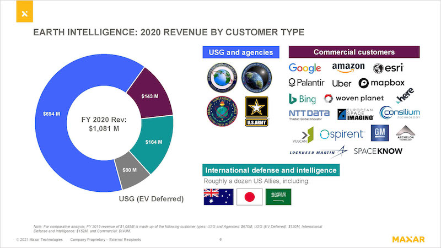Image resolution: width=441 pixels, height=248 pixels.
Task: Click the Japanese flag
Action: [250, 197]
